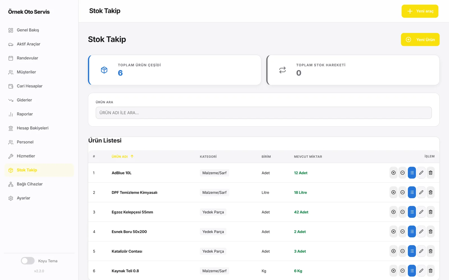Viewport: 449px width, 280px height.
Task: Sort the table by Ürün Adı column
Action: click(122, 157)
